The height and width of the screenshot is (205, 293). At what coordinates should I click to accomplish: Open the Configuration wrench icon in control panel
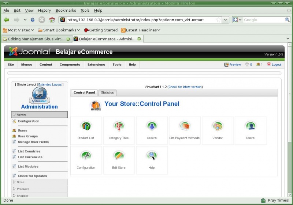click(86, 156)
